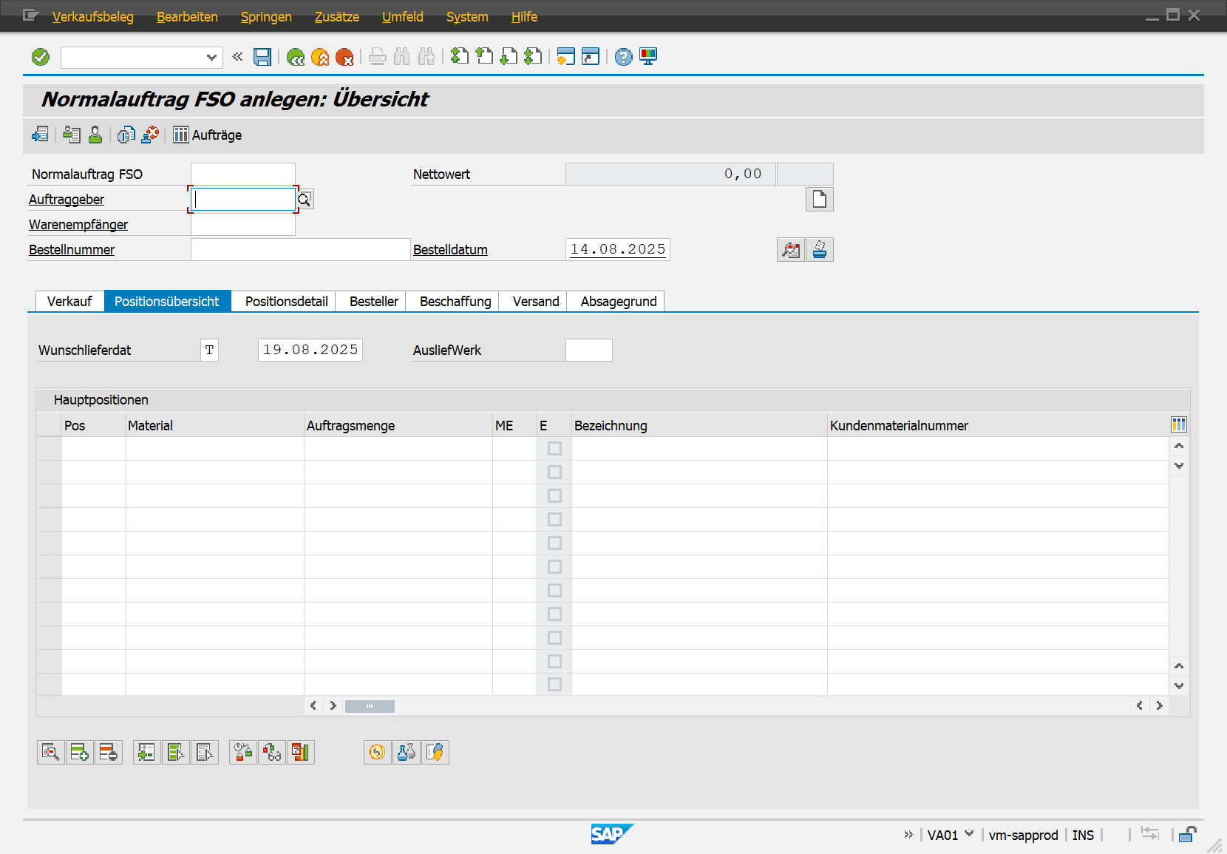Click the yellow Exit icon in toolbar
The height and width of the screenshot is (854, 1227).
pos(320,57)
